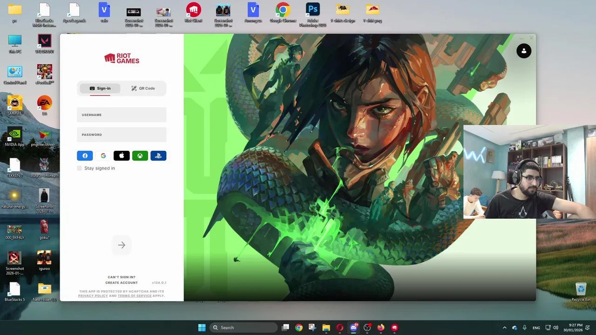596x335 pixels.
Task: Sign in with the Apple icon
Action: click(x=122, y=156)
